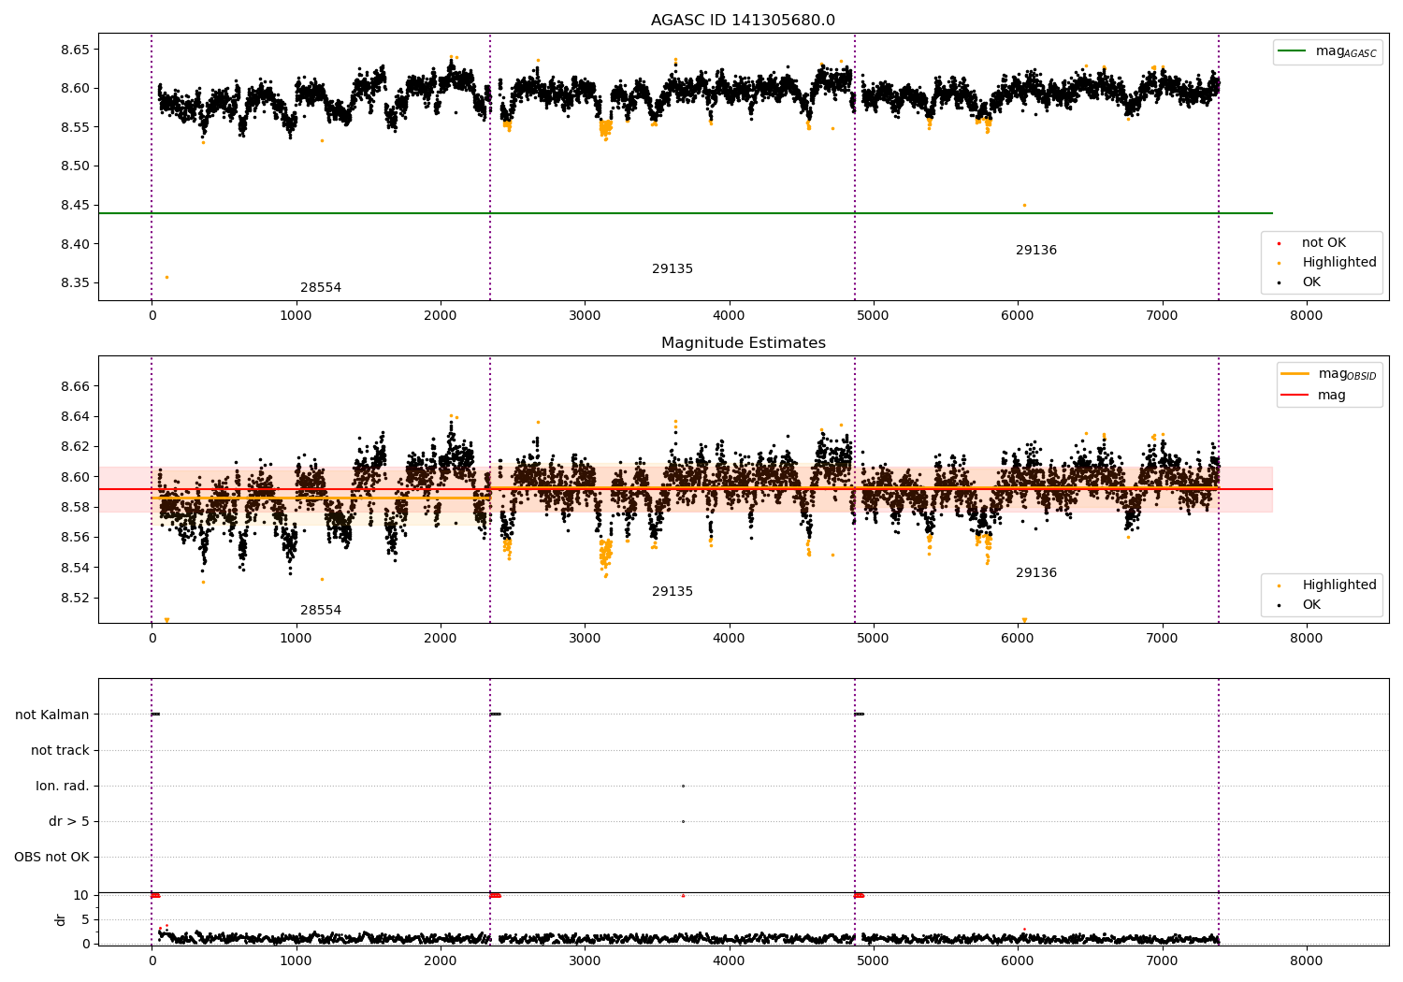Click the 3000 x-tick under bottom panel

585,960
